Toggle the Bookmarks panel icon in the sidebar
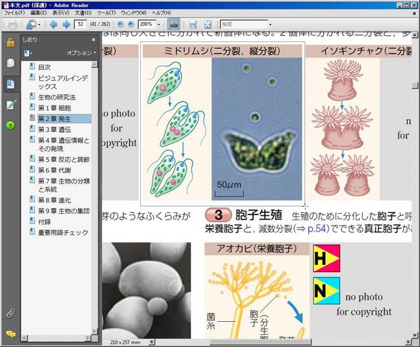 [11, 84]
